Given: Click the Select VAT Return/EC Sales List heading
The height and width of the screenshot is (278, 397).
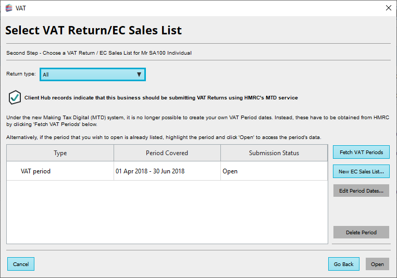Looking at the screenshot, I should 94,30.
